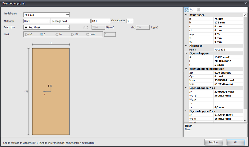
Task: Open the property pages icon
Action: tap(198, 10)
